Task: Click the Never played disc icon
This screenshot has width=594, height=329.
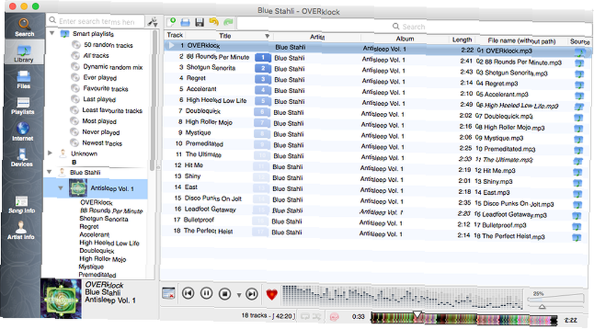Action: (75, 132)
